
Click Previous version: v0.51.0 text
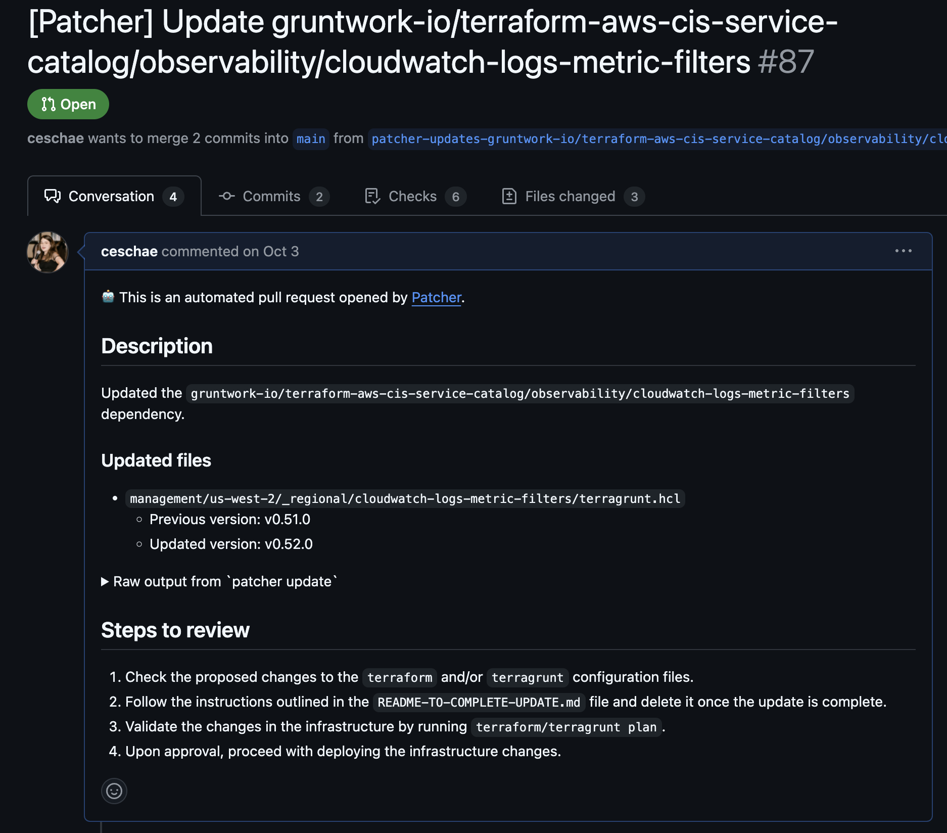[x=230, y=519]
